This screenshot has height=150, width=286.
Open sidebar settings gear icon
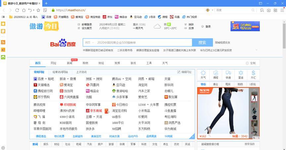(x=3, y=148)
